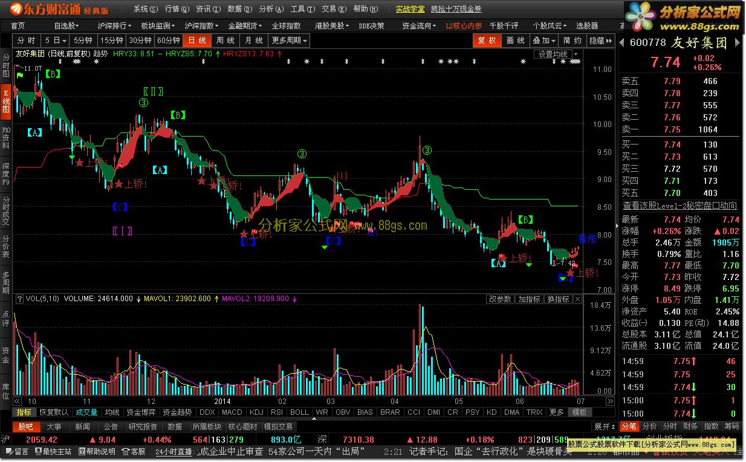Open the 系统(S) menu

coord(145,9)
